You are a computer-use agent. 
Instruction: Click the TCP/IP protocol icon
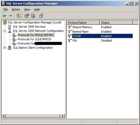coord(70,36)
